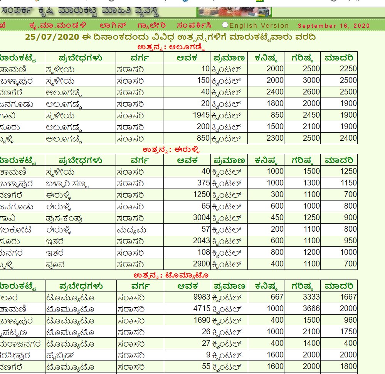Screen dimensions: 385x374
Task: Click onion arrival value 375
Action: (x=203, y=183)
